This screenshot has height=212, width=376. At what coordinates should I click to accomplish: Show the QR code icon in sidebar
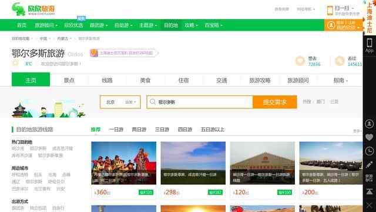pos(370,178)
